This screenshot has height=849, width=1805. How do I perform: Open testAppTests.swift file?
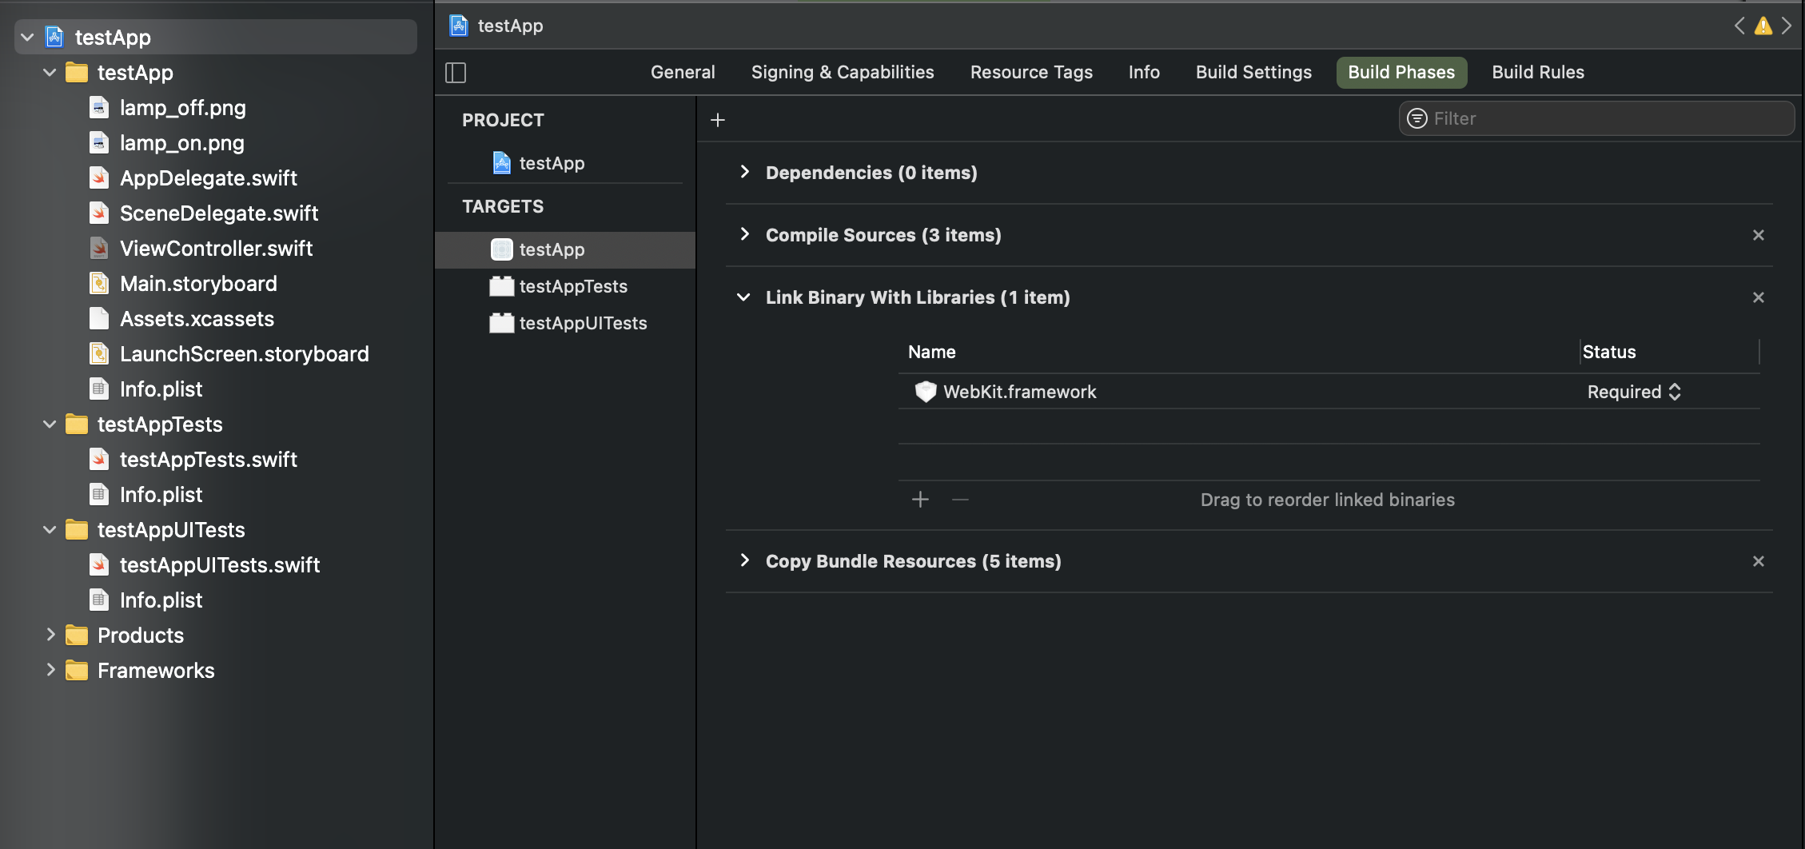[x=208, y=459]
